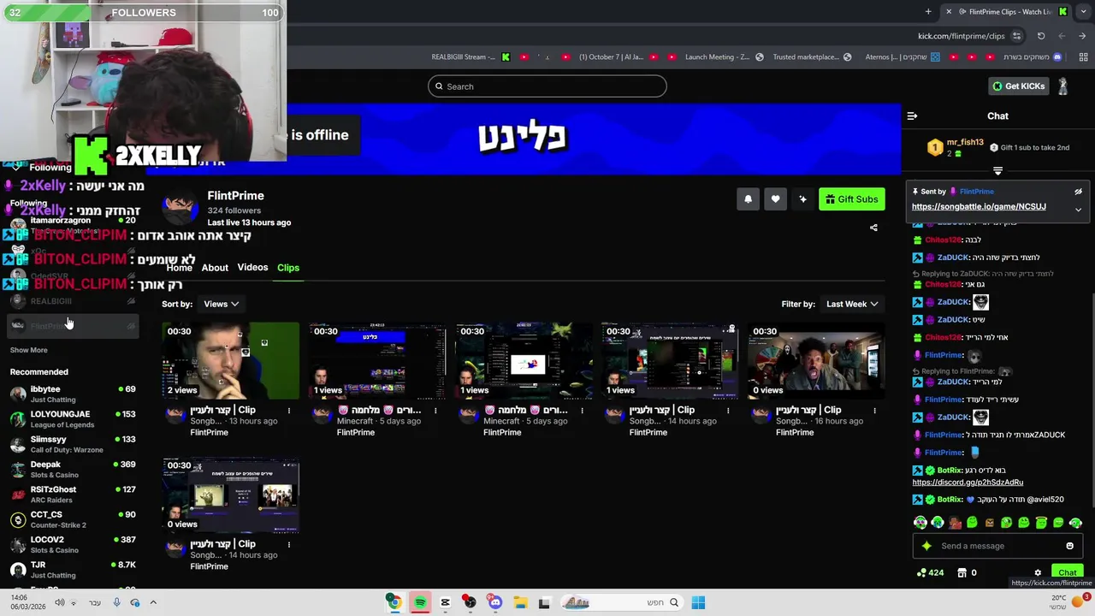Switch to the About tab
The height and width of the screenshot is (616, 1095).
[x=215, y=268]
